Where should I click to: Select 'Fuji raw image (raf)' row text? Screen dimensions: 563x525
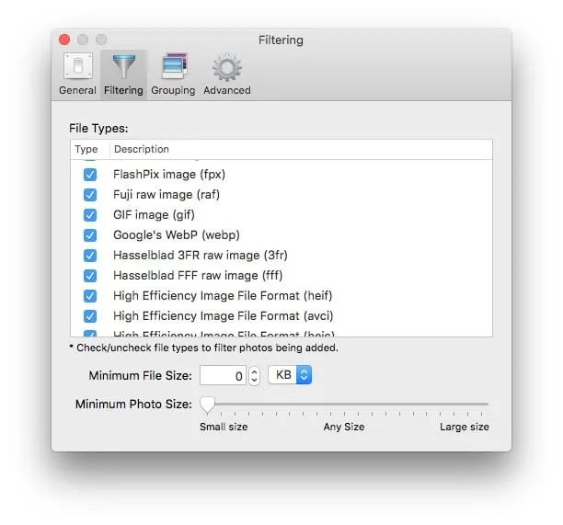click(x=167, y=195)
